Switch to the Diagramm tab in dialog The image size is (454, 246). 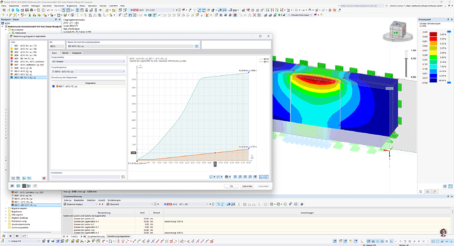pyautogui.click(x=77, y=53)
